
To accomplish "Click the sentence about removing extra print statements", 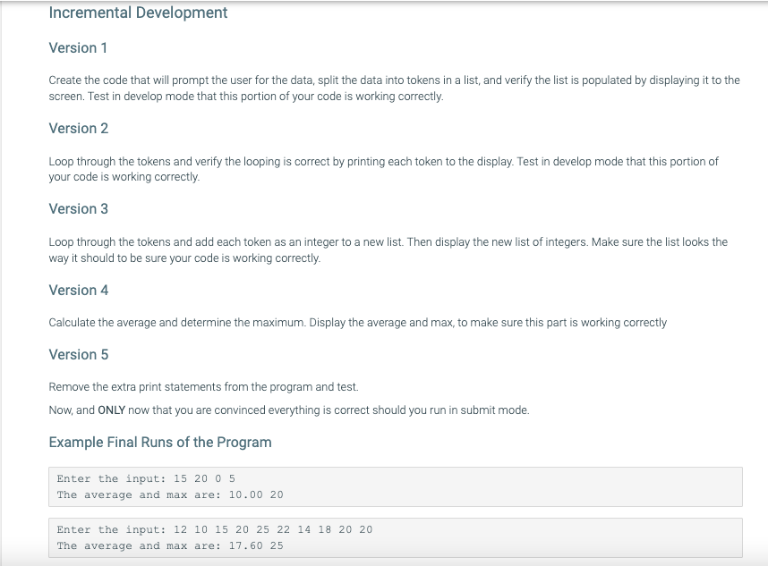I will (x=203, y=387).
